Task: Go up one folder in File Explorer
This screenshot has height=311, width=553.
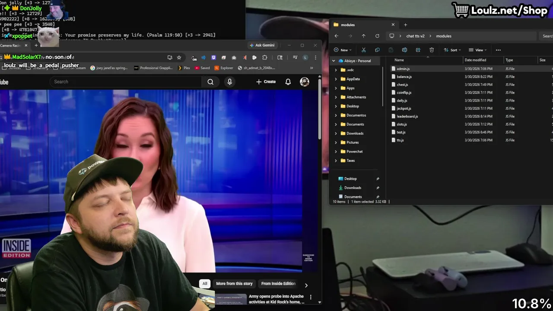Action: (363, 36)
